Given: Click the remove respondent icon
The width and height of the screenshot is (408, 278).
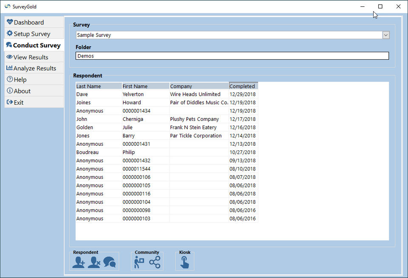Looking at the screenshot, I should pos(94,262).
